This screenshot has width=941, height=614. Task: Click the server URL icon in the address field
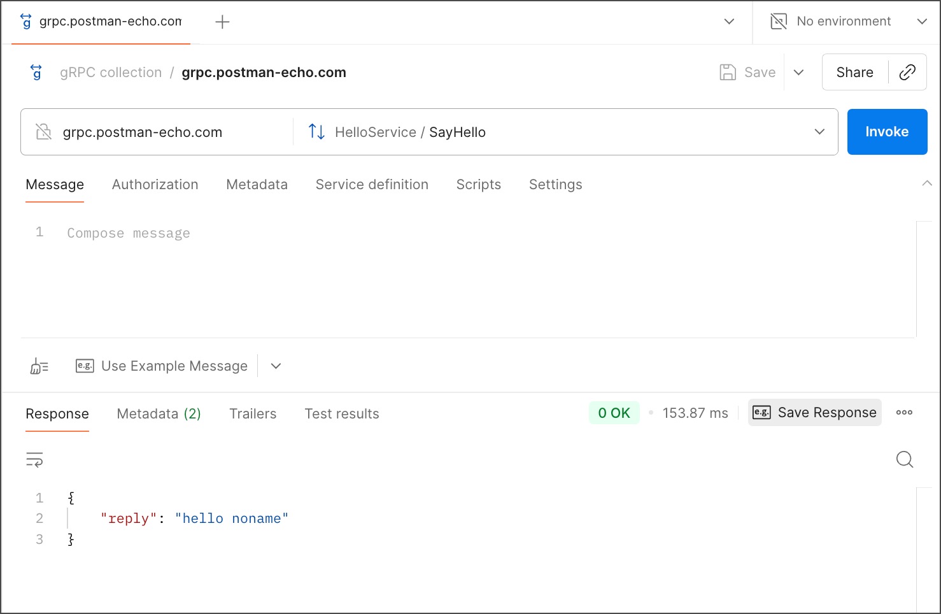[x=43, y=132]
